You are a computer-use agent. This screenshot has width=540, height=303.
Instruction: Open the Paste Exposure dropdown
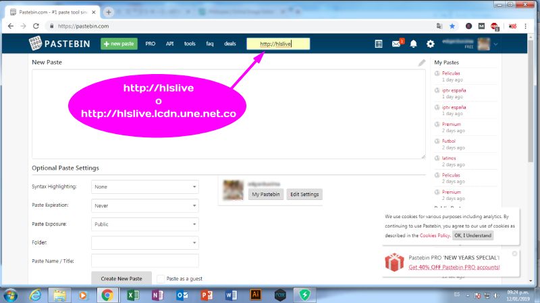[145, 224]
